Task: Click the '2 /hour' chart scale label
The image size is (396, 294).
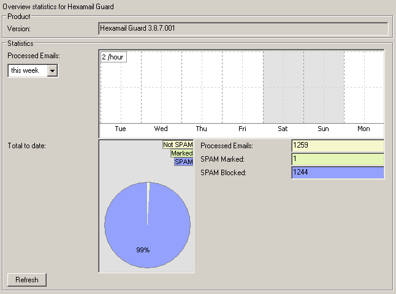Action: click(113, 57)
